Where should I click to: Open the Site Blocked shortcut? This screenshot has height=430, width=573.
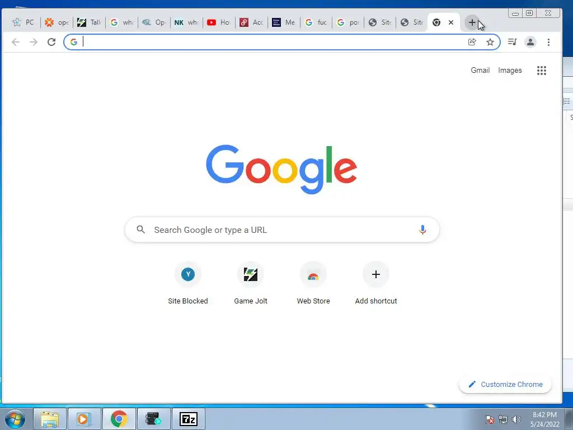[188, 283]
